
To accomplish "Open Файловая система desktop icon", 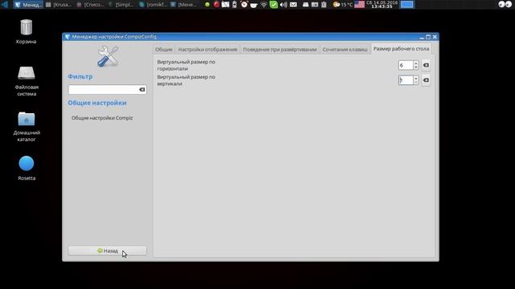I will click(x=27, y=73).
